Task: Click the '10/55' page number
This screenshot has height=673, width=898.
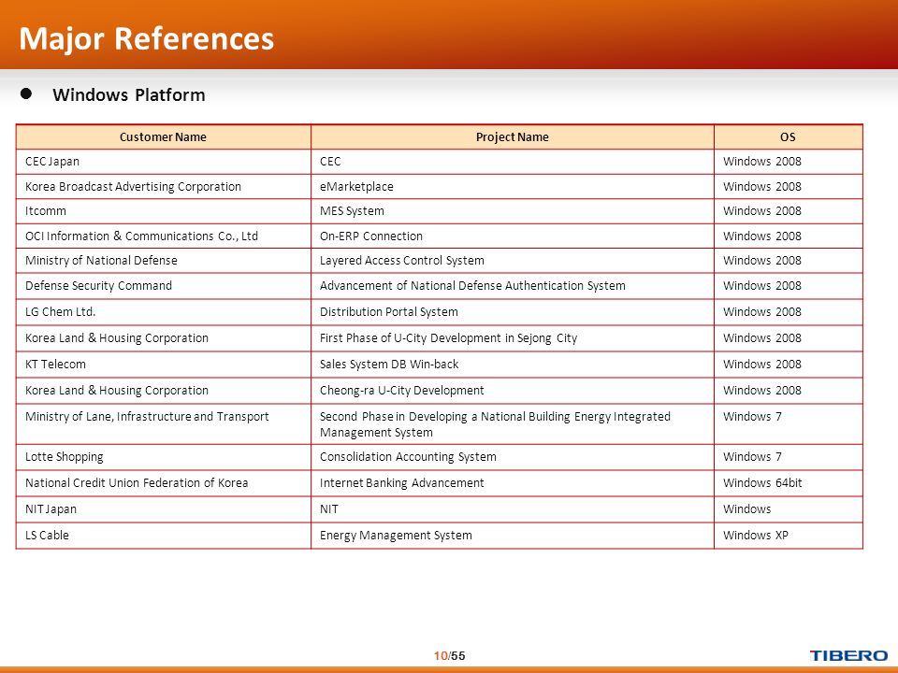Action: pyautogui.click(x=450, y=656)
